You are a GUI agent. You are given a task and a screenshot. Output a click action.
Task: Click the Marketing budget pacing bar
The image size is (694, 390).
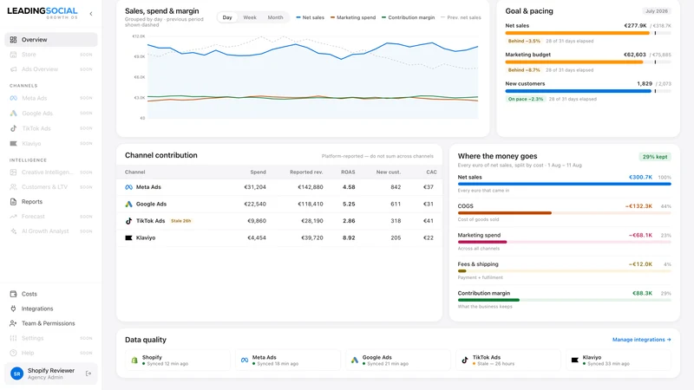[588, 62]
